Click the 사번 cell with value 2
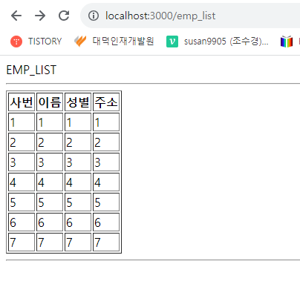This screenshot has height=281, width=300. coord(22,142)
